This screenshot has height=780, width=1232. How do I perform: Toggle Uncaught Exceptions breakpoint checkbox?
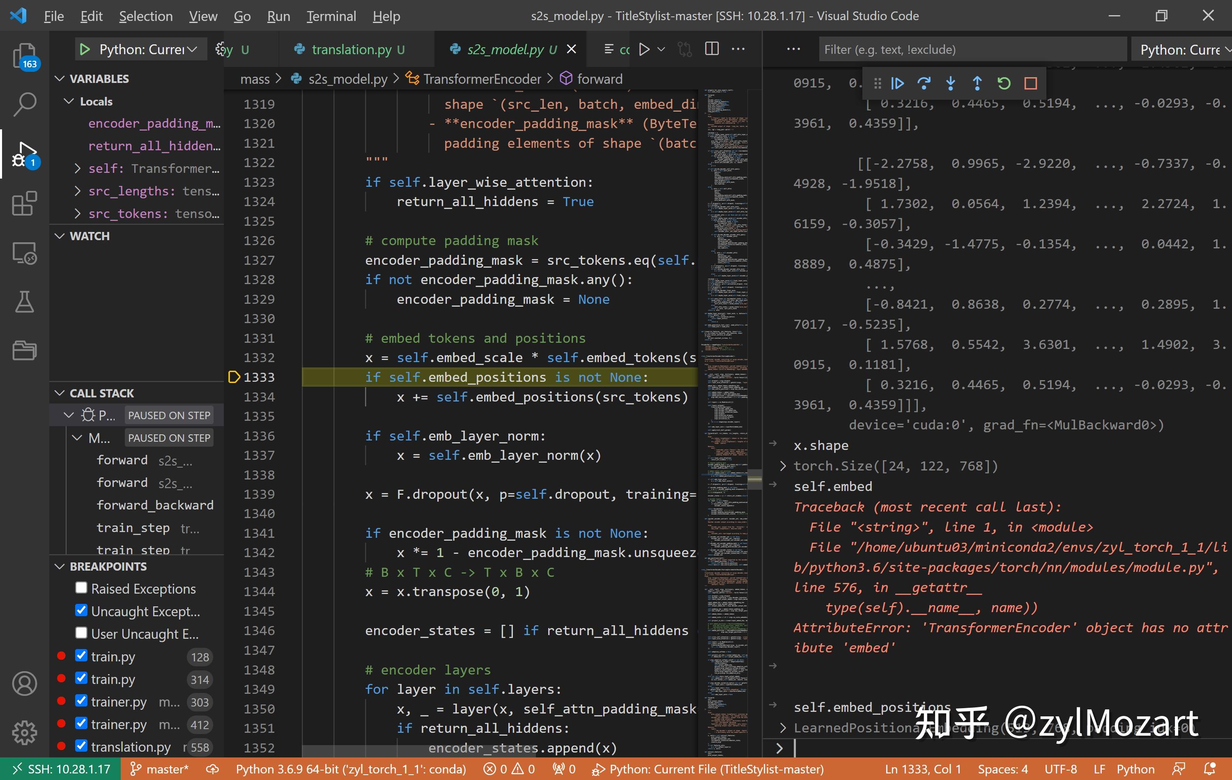pyautogui.click(x=81, y=610)
